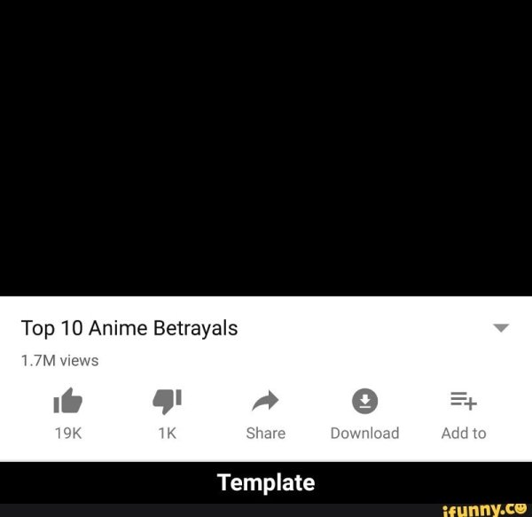Expand video description with the down arrow
Viewport: 532px width, 517px height.
pyautogui.click(x=501, y=328)
